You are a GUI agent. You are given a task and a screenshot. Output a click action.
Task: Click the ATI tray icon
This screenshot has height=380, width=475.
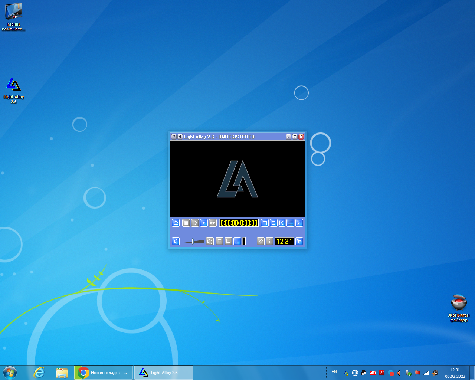point(373,373)
